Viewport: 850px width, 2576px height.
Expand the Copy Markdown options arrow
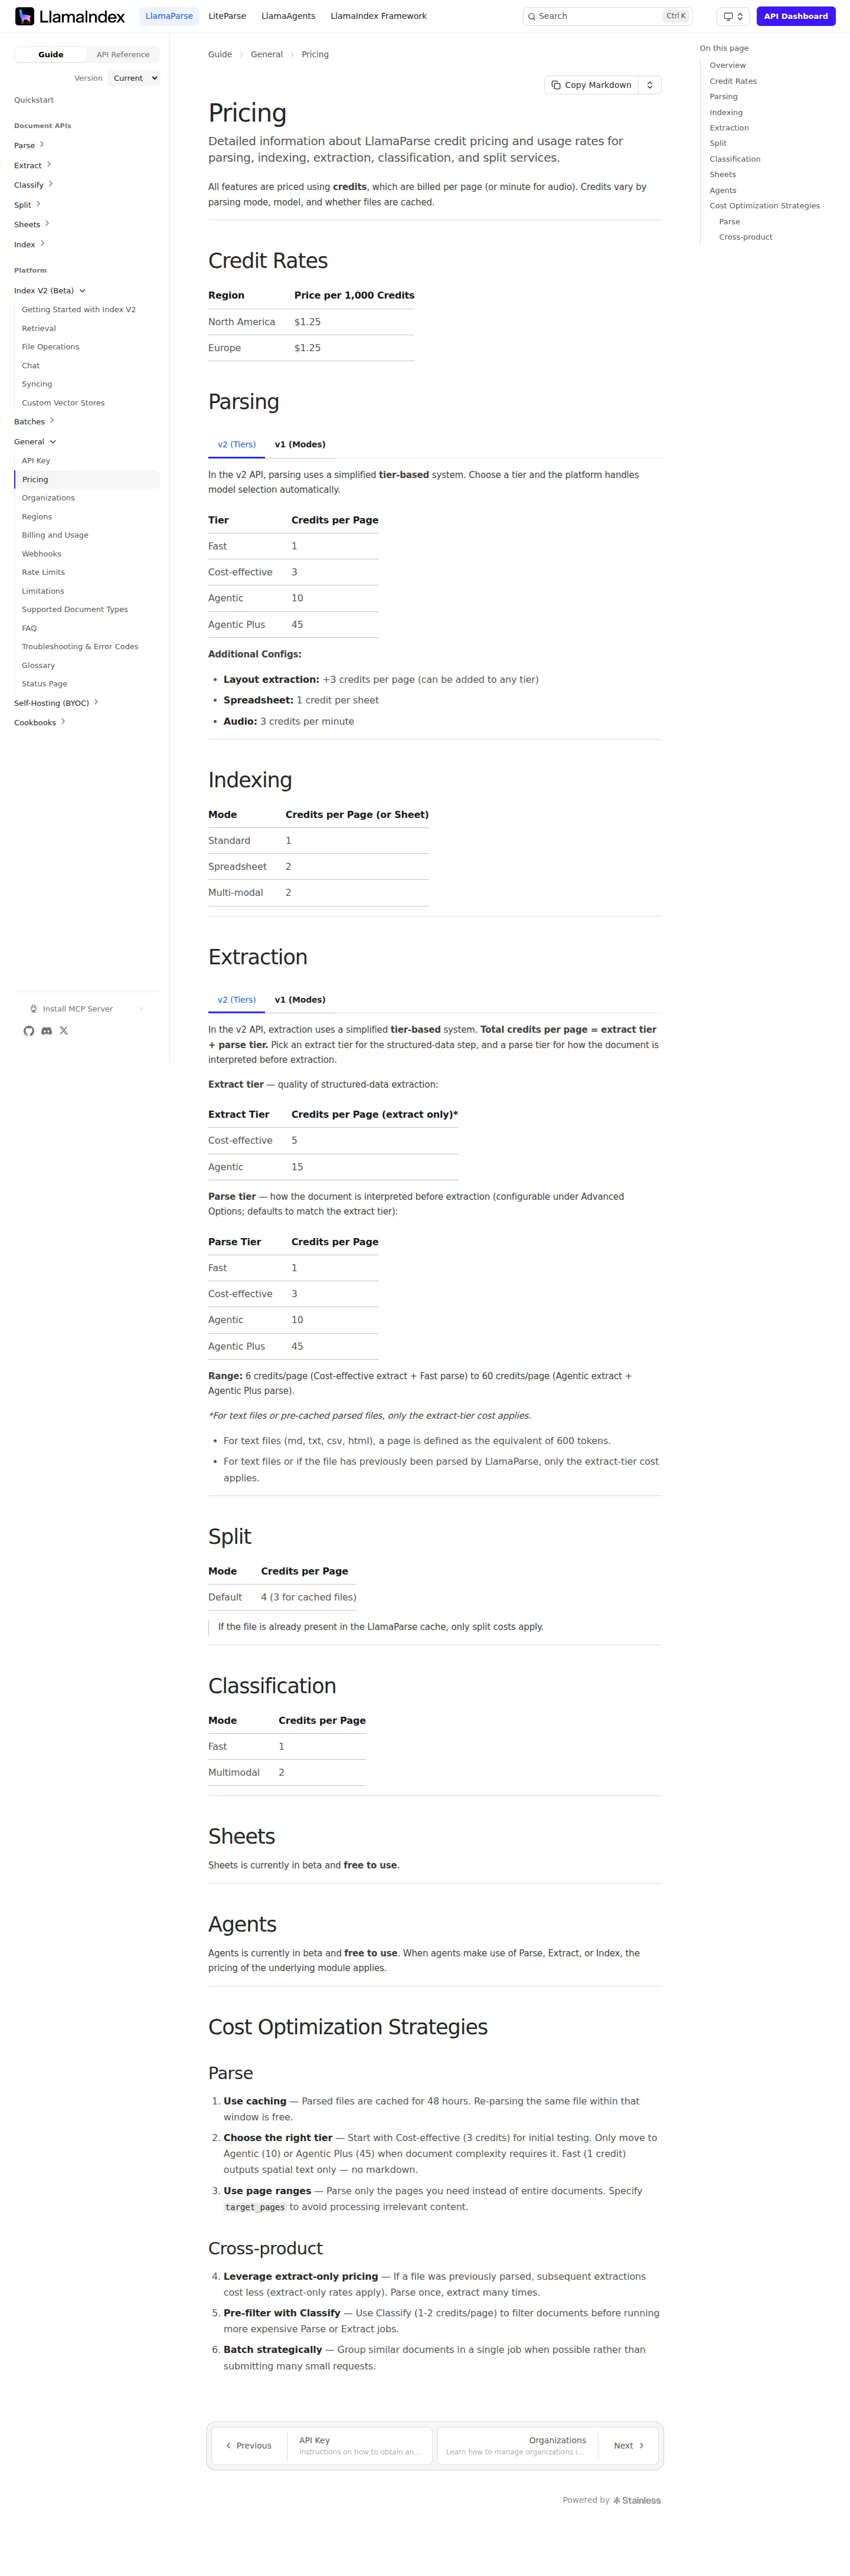[x=650, y=85]
